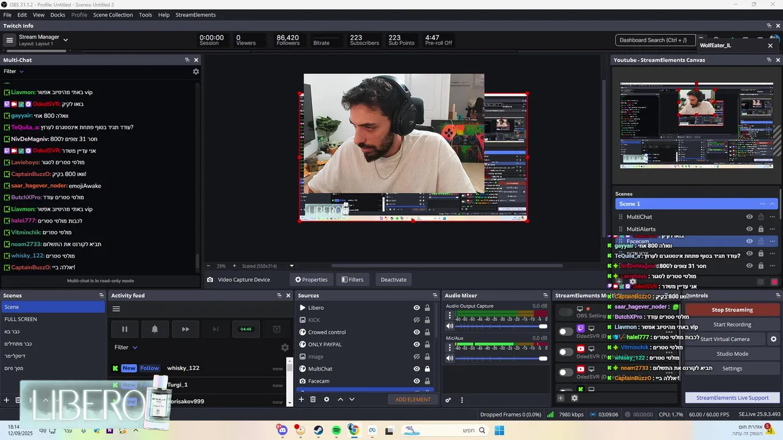Open Multi-Chat settings gear

click(196, 71)
